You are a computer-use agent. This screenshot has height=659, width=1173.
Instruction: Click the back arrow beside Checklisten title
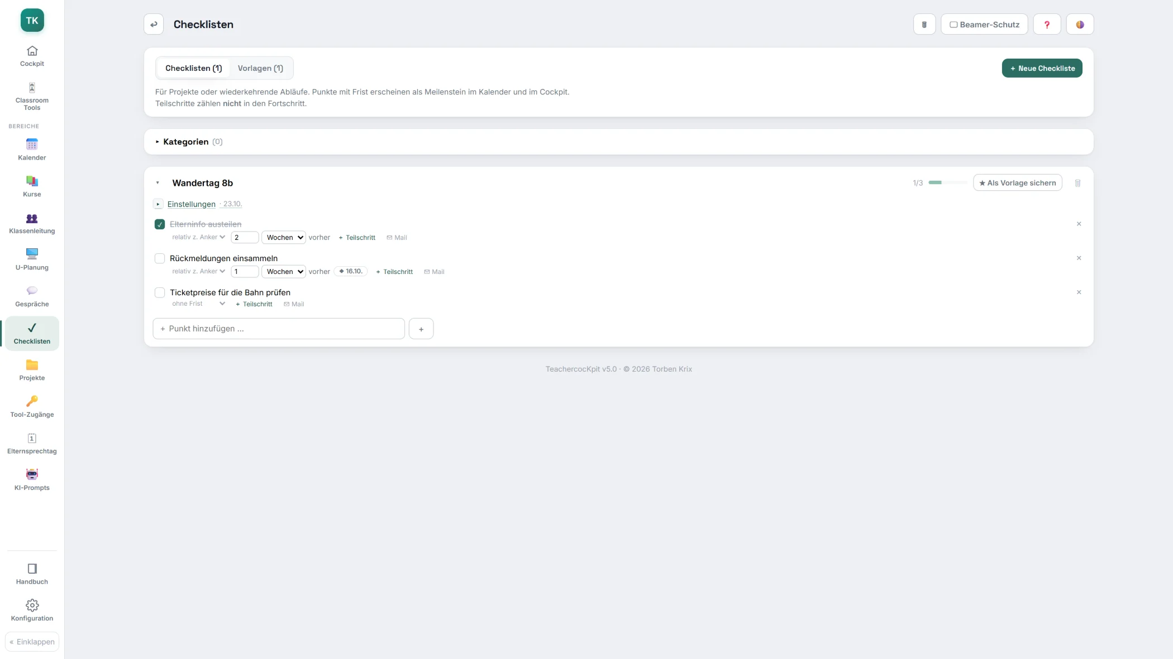(154, 25)
